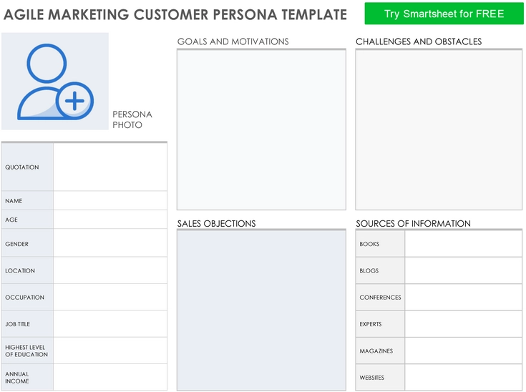The height and width of the screenshot is (392, 526).
Task: Click the SALES OBJECTIONS heading
Action: point(216,224)
